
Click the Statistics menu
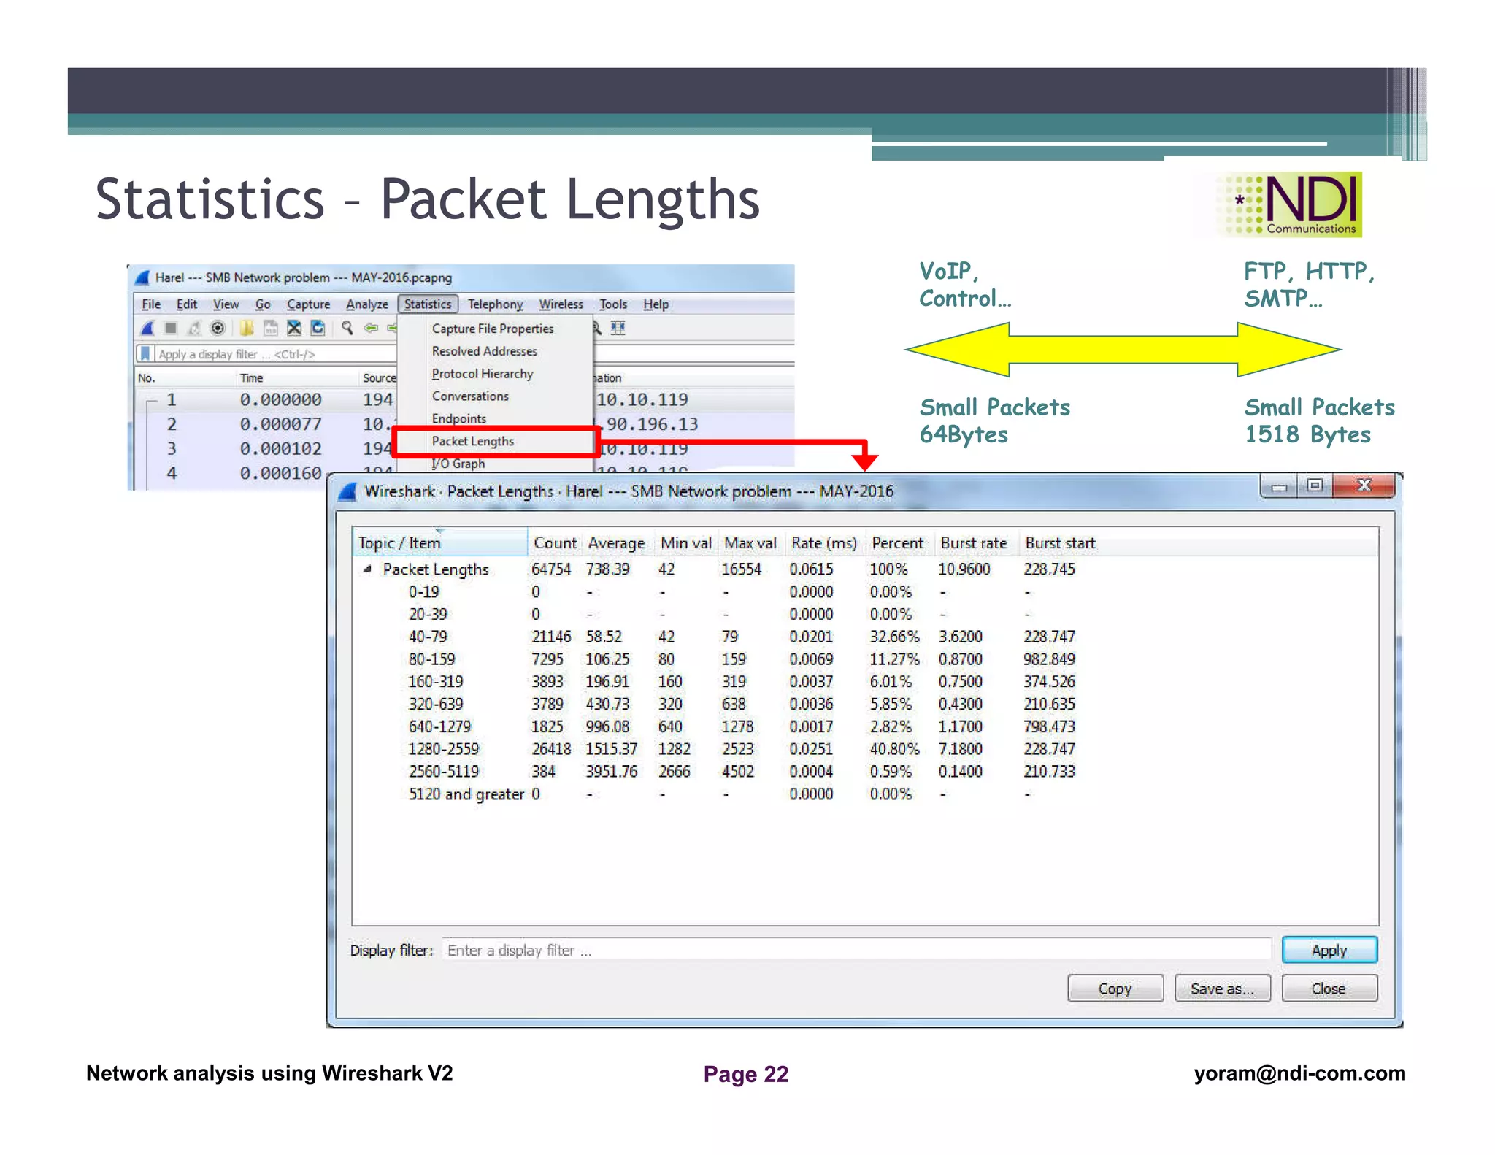428,304
